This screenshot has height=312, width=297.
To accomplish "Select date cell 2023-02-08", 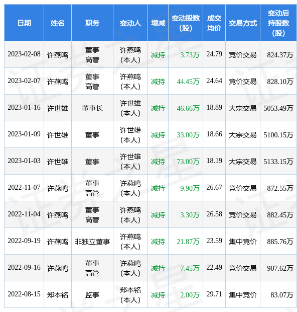I will [24, 54].
